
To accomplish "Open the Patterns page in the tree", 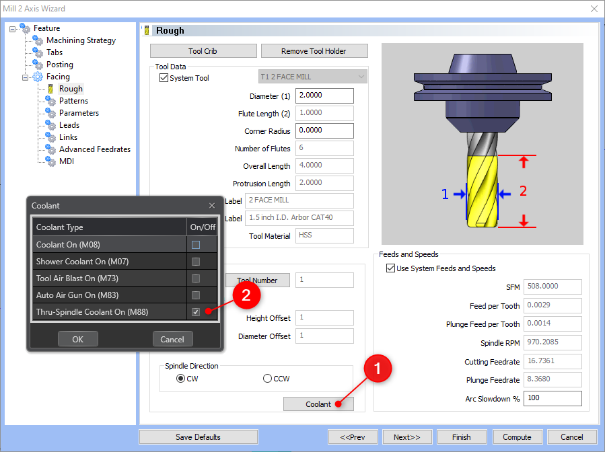I will tap(74, 101).
